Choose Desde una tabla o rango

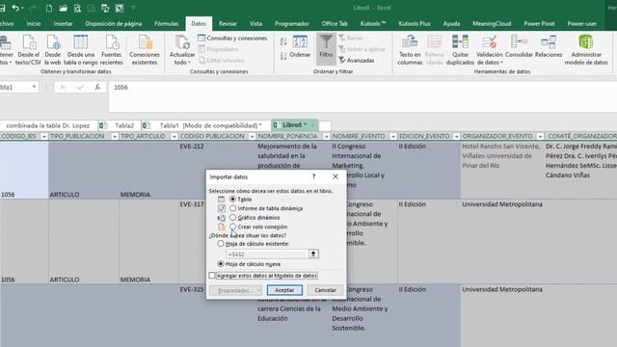pyautogui.click(x=80, y=50)
